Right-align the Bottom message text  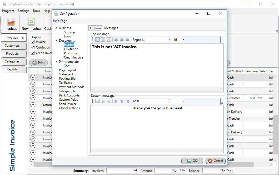pos(128,101)
